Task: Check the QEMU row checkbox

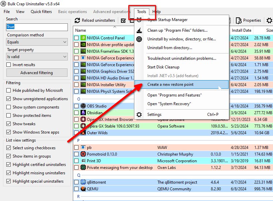Action: tap(76, 189)
